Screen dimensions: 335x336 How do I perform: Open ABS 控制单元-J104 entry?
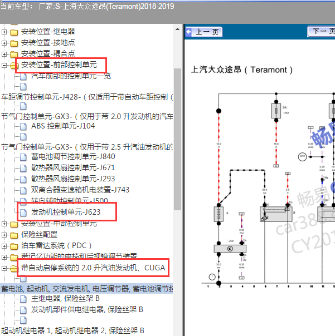(x=63, y=126)
